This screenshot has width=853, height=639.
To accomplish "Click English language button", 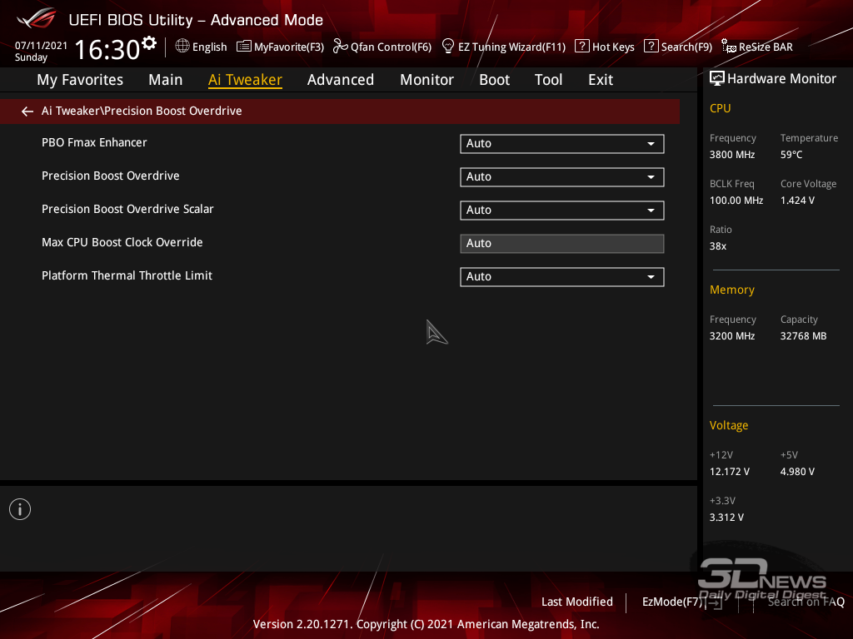I will click(209, 47).
